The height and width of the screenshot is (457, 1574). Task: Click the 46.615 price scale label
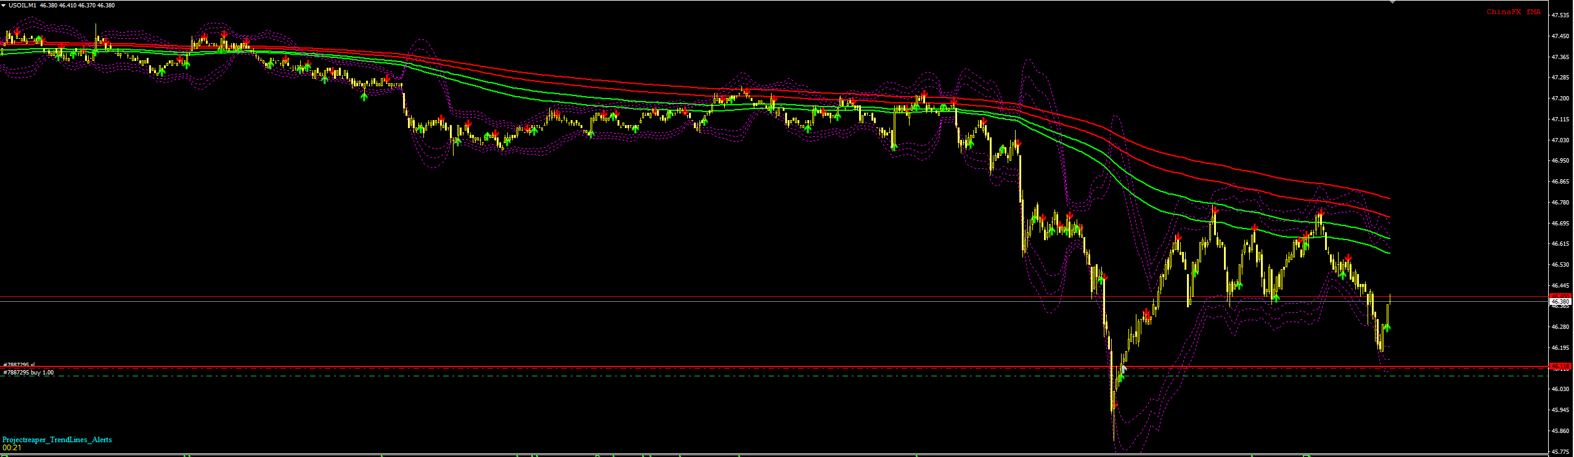[x=1560, y=244]
